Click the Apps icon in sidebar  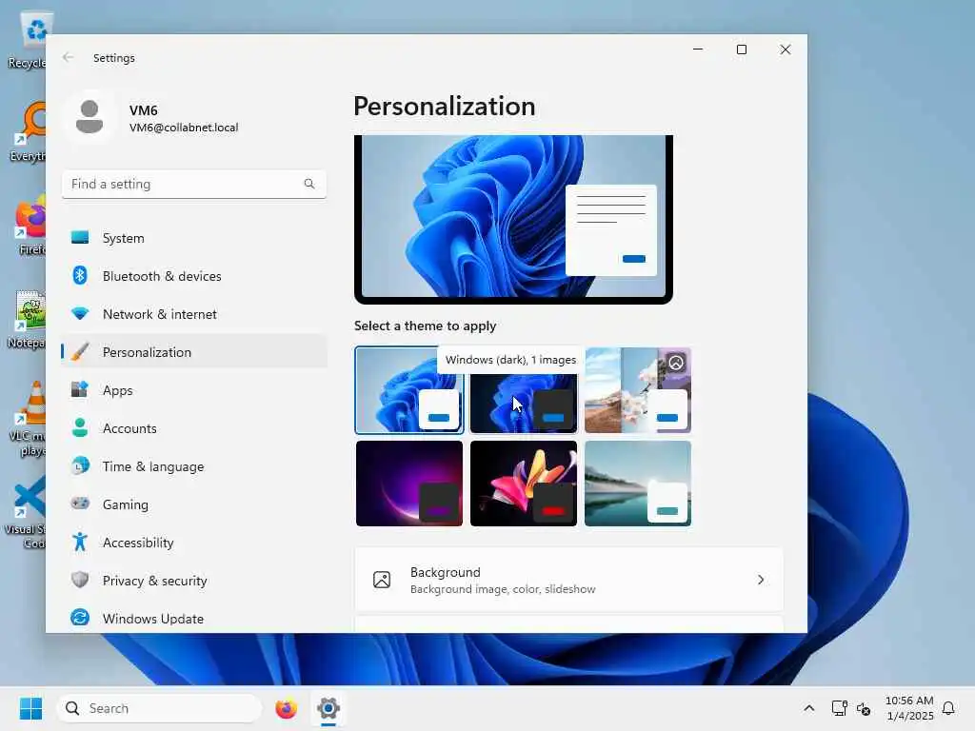click(x=80, y=389)
